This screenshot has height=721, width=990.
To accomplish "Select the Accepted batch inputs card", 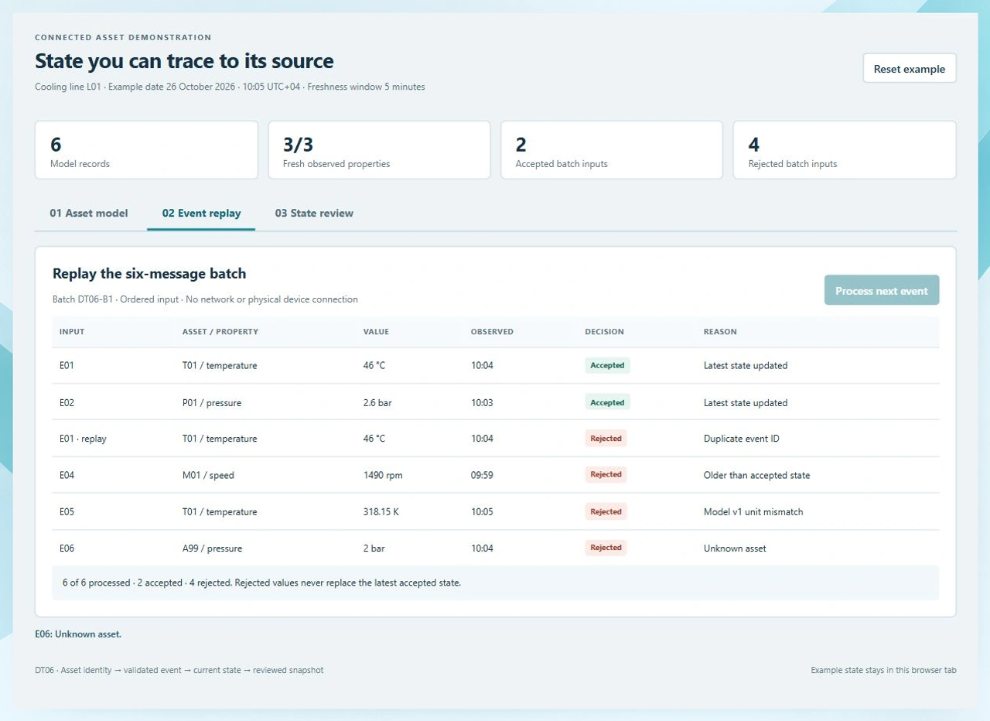I will point(612,150).
